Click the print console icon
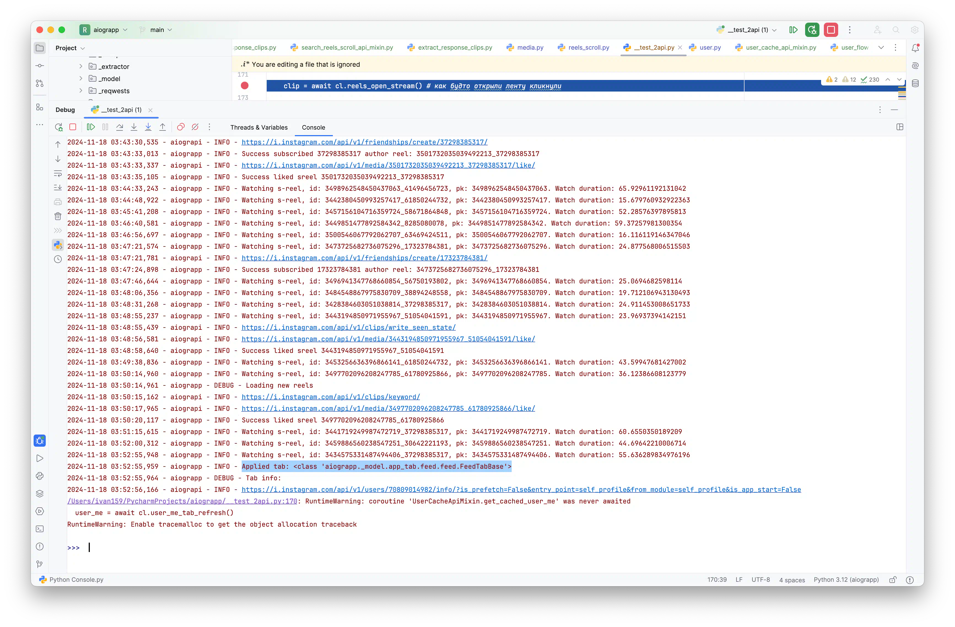The height and width of the screenshot is (627, 955). click(58, 202)
